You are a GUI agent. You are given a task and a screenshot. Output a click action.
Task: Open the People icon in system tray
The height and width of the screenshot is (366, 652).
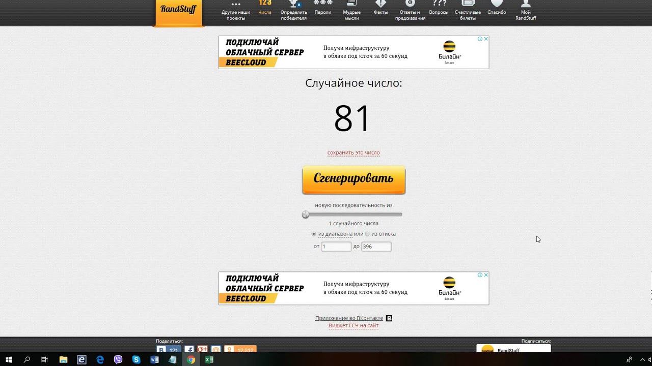tap(630, 359)
